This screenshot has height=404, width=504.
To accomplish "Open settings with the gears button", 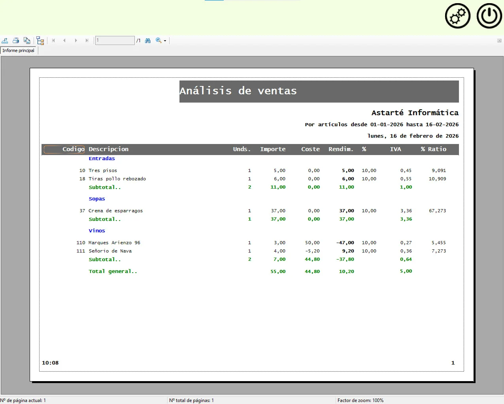I will click(x=457, y=16).
